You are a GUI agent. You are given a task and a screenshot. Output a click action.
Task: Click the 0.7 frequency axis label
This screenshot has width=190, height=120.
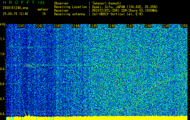click(2, 99)
